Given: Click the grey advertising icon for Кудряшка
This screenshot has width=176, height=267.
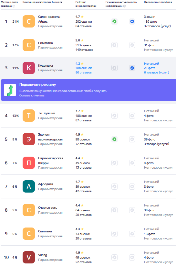Looking at the screenshot, I should [x=115, y=68].
